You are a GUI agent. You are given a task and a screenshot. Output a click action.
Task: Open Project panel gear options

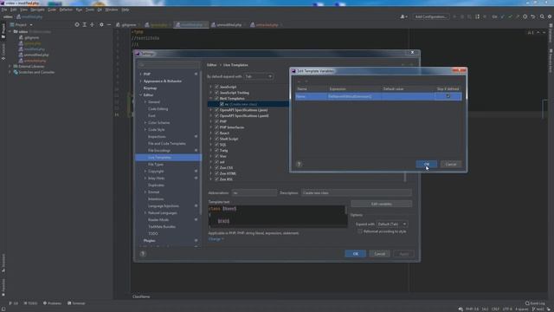tap(101, 24)
